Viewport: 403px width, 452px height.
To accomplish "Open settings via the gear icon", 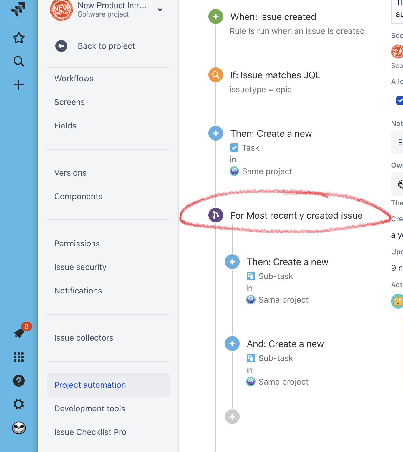I will [x=19, y=404].
